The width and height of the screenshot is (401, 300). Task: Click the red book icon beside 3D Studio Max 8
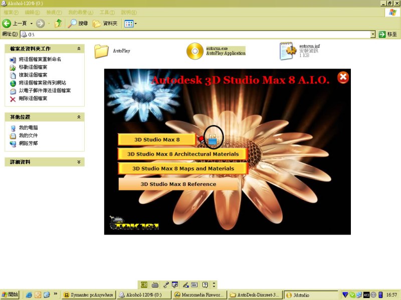tap(201, 139)
